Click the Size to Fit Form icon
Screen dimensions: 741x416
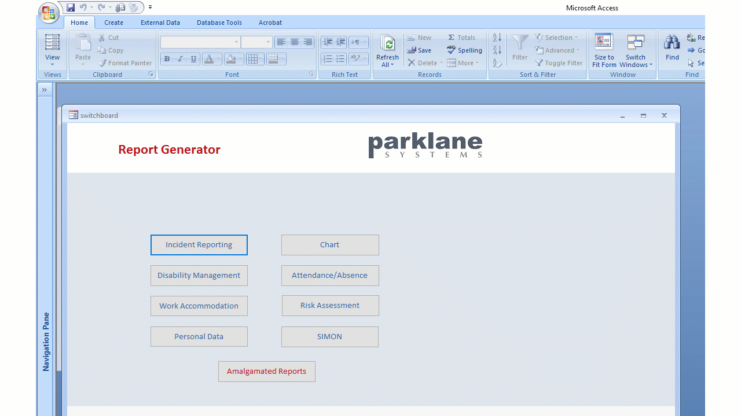click(x=604, y=43)
